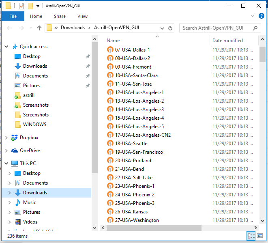Click the OpenVPN icon of 26-USA-Kansas
Screen dimensions: 268x243
click(x=110, y=211)
